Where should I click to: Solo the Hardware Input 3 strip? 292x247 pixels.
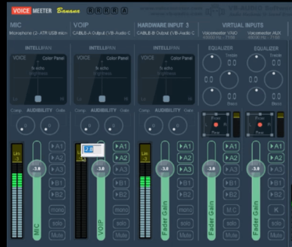pyautogui.click(x=185, y=223)
